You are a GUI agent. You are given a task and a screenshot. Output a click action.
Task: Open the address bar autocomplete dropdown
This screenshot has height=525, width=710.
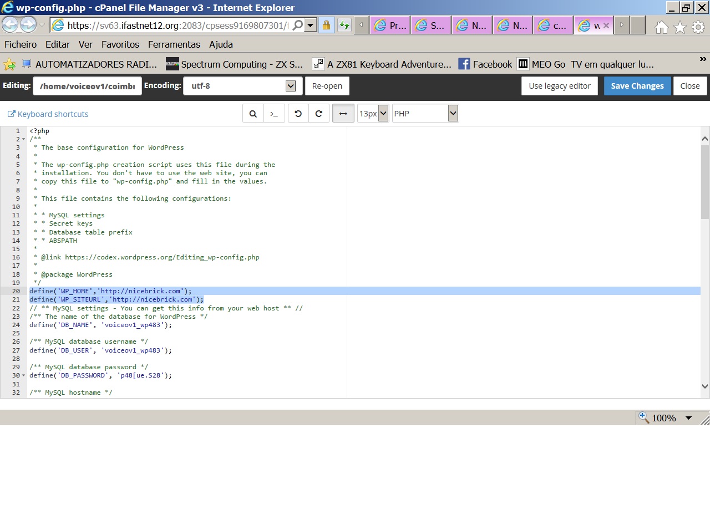[311, 25]
